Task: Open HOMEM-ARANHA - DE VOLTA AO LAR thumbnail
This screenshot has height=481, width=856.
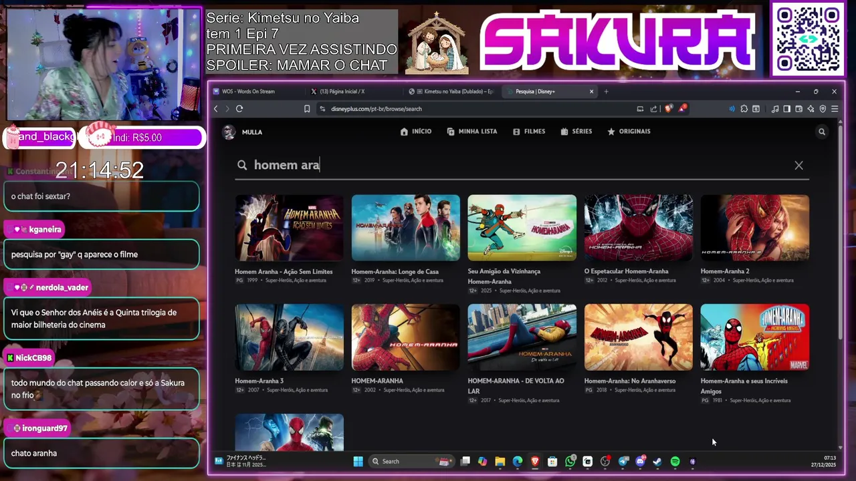Action: [x=522, y=337]
